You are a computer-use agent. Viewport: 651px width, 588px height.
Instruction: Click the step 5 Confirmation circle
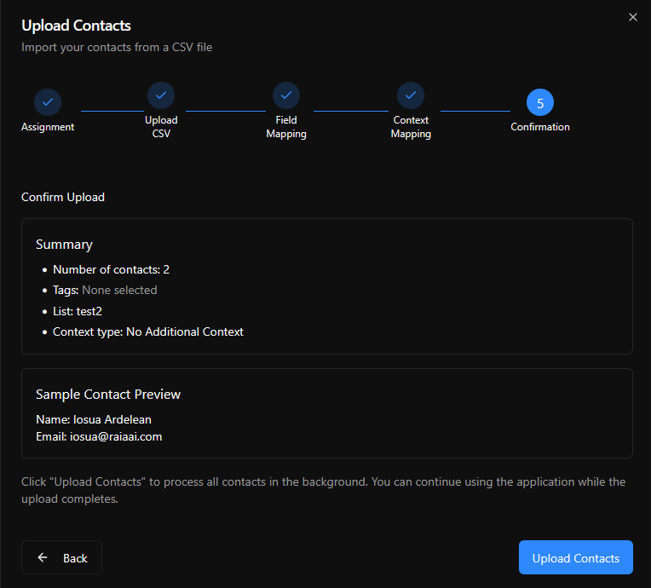[x=540, y=102]
